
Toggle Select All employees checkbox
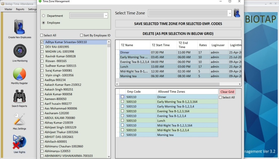42,35
